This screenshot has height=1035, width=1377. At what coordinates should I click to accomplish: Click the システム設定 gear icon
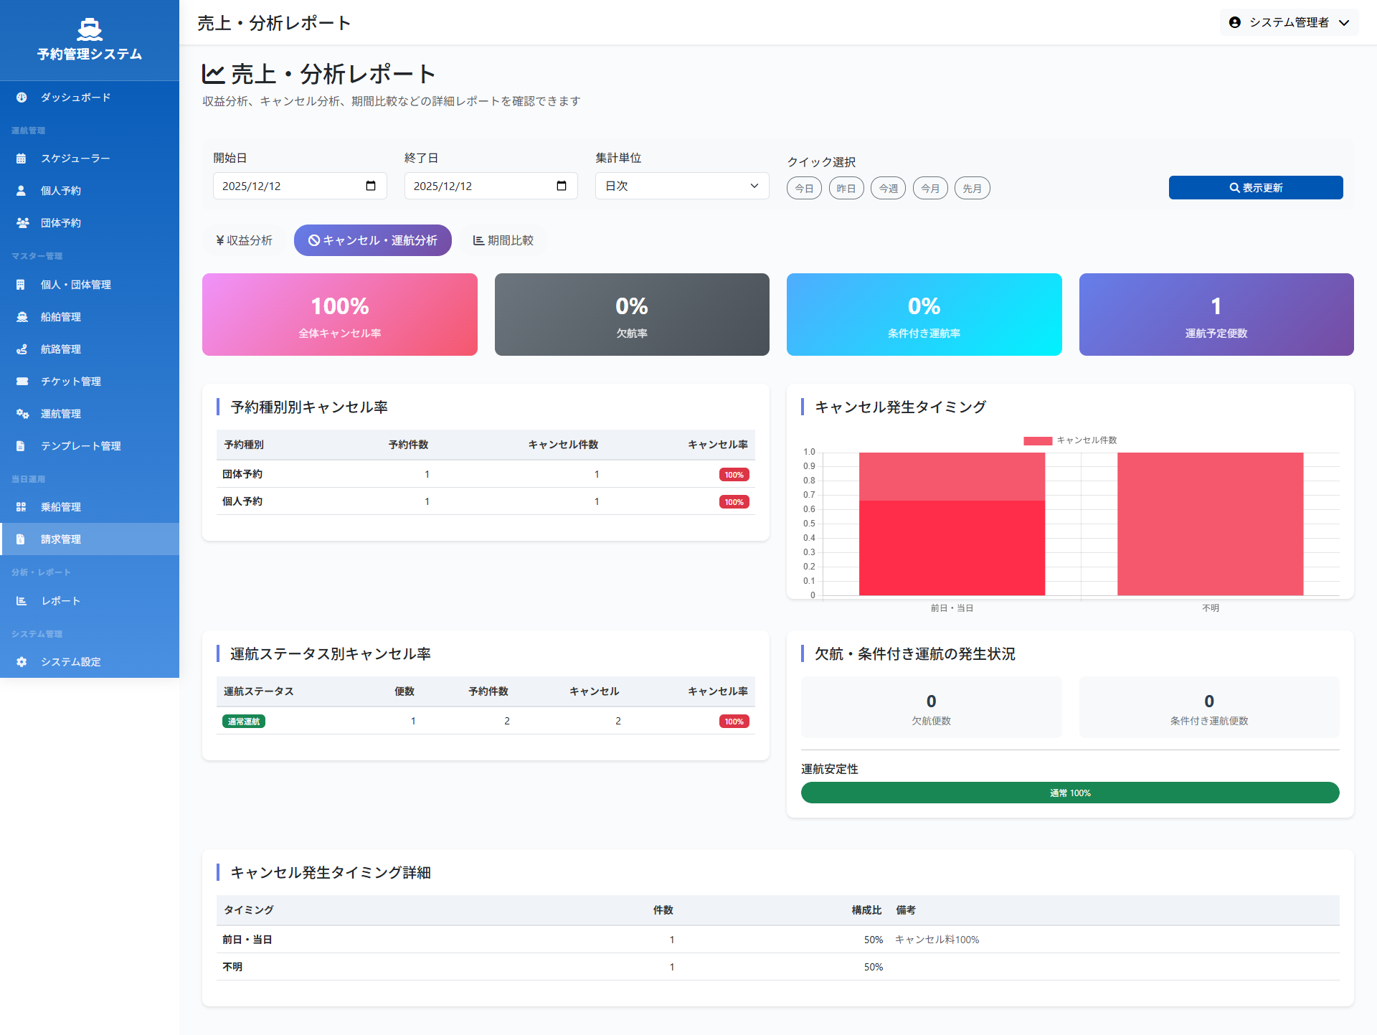click(22, 662)
